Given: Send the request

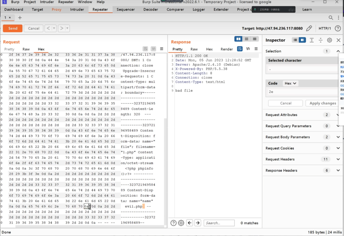Looking at the screenshot, I should click(13, 28).
